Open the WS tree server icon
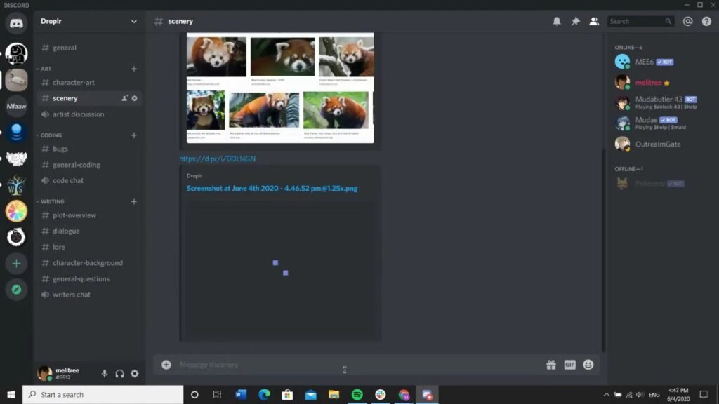Screen dimensions: 719x404 tap(17, 185)
